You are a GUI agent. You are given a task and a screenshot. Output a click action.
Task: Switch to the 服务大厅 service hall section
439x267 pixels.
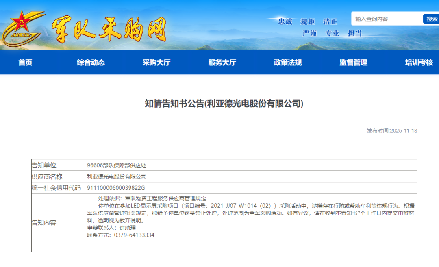(x=221, y=62)
